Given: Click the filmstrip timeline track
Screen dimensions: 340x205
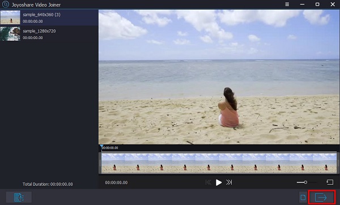Looking at the screenshot, I should pyautogui.click(x=219, y=163).
